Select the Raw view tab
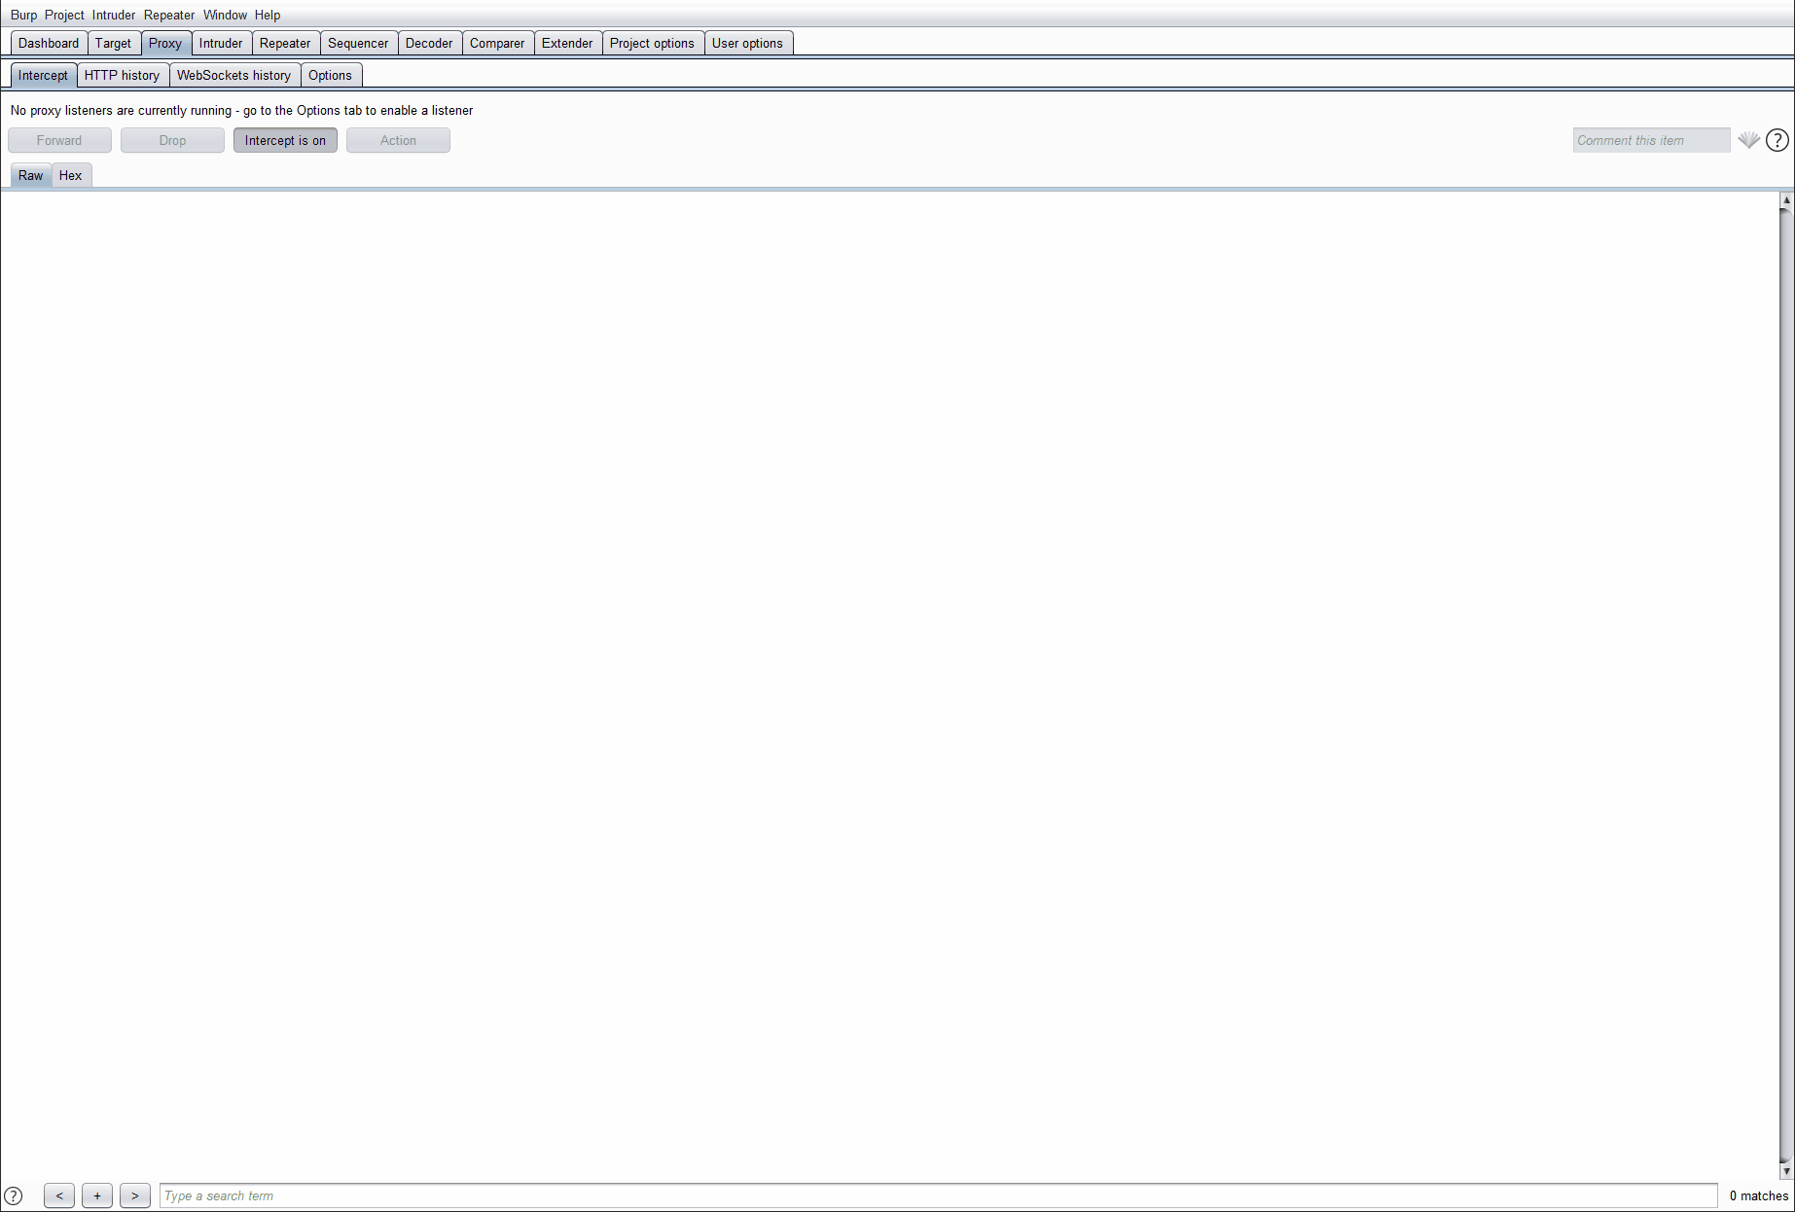 (30, 175)
